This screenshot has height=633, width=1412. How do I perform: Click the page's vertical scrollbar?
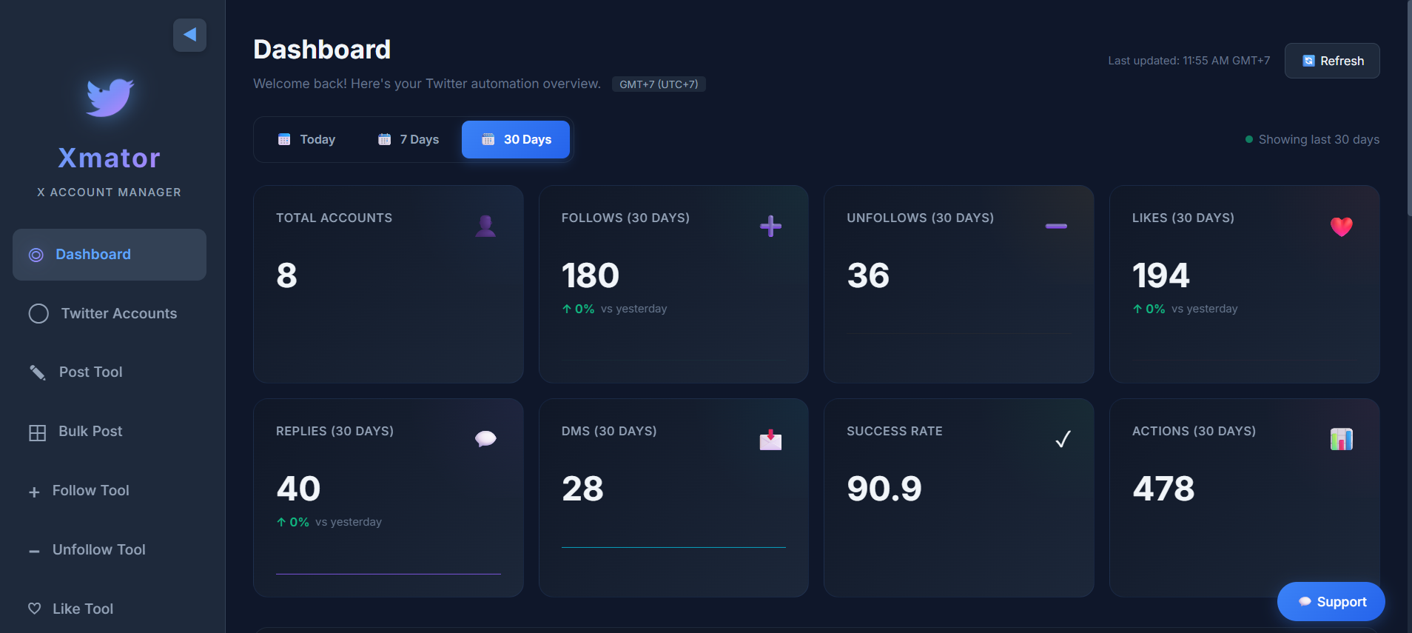pyautogui.click(x=1409, y=107)
